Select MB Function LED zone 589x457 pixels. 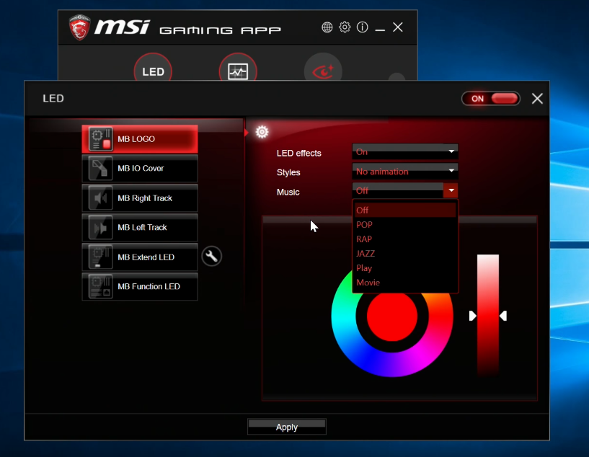(140, 286)
